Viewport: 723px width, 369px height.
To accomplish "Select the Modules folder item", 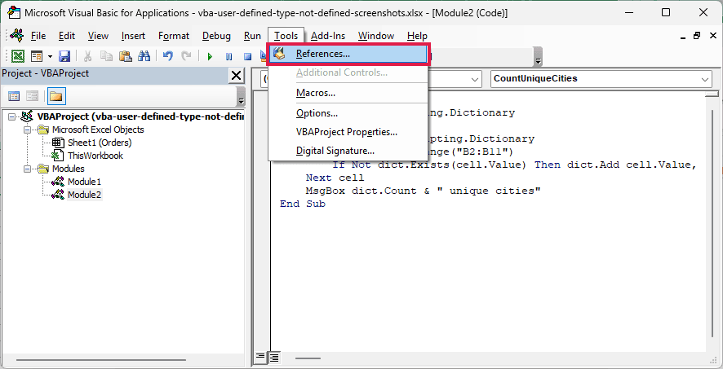I will click(x=69, y=169).
